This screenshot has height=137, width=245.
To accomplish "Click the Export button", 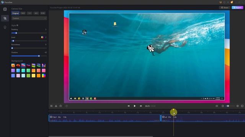I will point(237,8).
